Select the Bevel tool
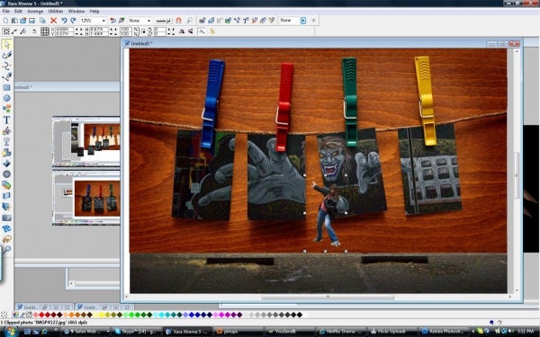 pyautogui.click(x=6, y=164)
